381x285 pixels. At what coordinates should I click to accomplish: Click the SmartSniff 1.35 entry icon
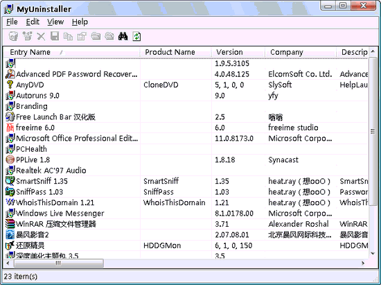(10, 181)
